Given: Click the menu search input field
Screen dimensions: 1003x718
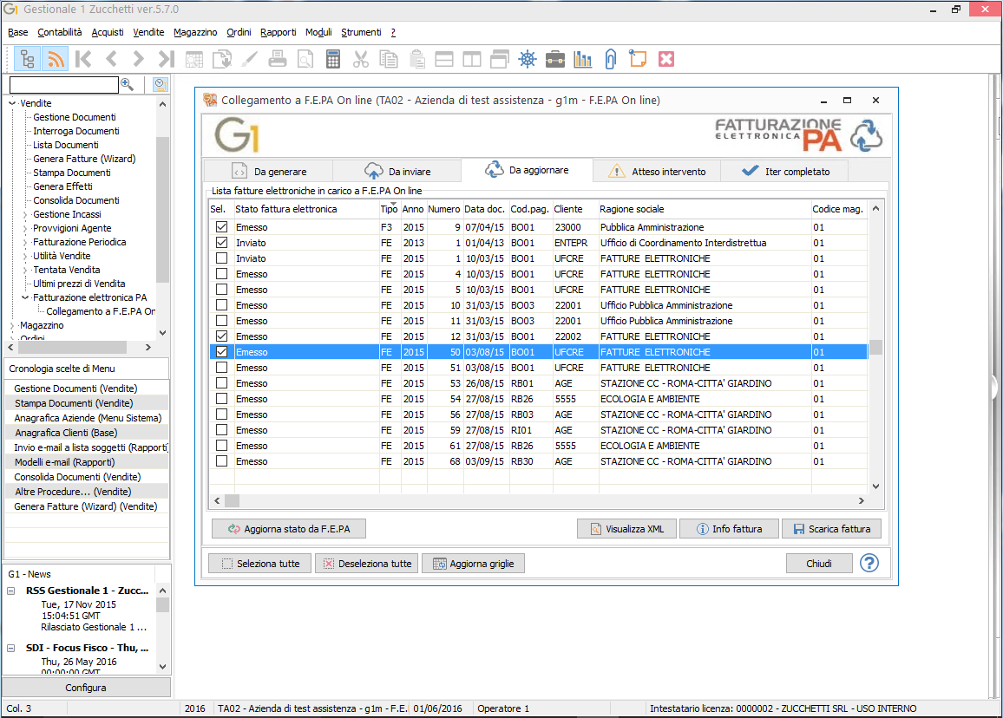Looking at the screenshot, I should click(64, 84).
